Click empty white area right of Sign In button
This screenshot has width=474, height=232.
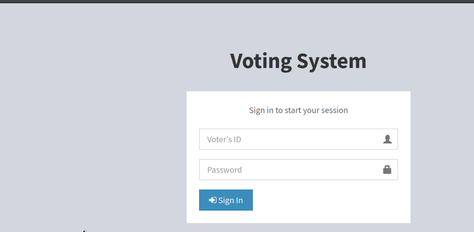click(327, 200)
